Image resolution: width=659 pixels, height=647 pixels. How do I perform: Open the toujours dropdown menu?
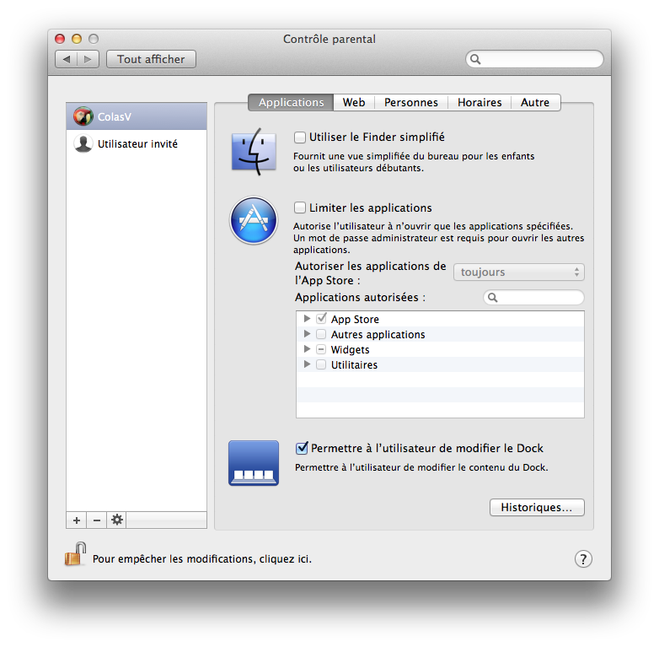pyautogui.click(x=518, y=272)
